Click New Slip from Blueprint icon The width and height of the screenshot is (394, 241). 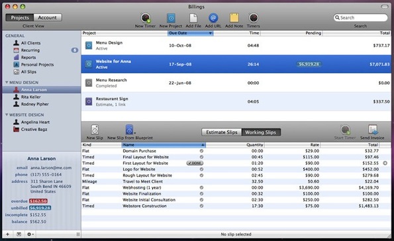click(129, 130)
